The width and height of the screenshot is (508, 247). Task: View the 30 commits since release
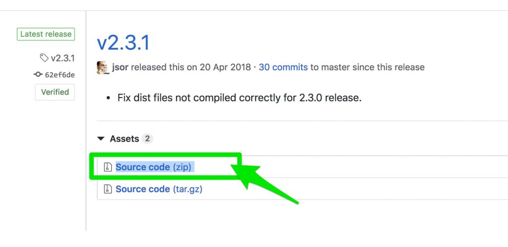(283, 67)
